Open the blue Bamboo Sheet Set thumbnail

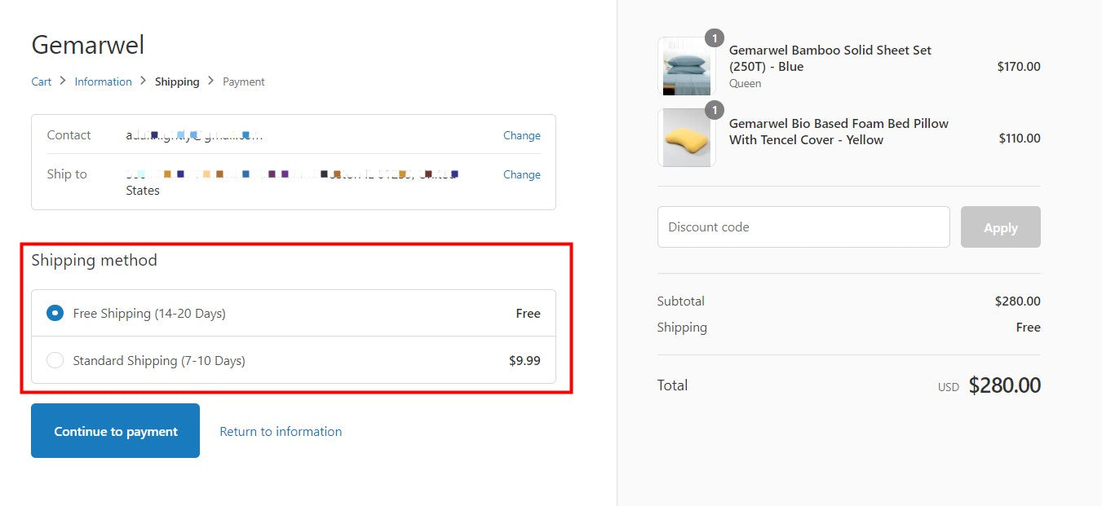(x=686, y=67)
